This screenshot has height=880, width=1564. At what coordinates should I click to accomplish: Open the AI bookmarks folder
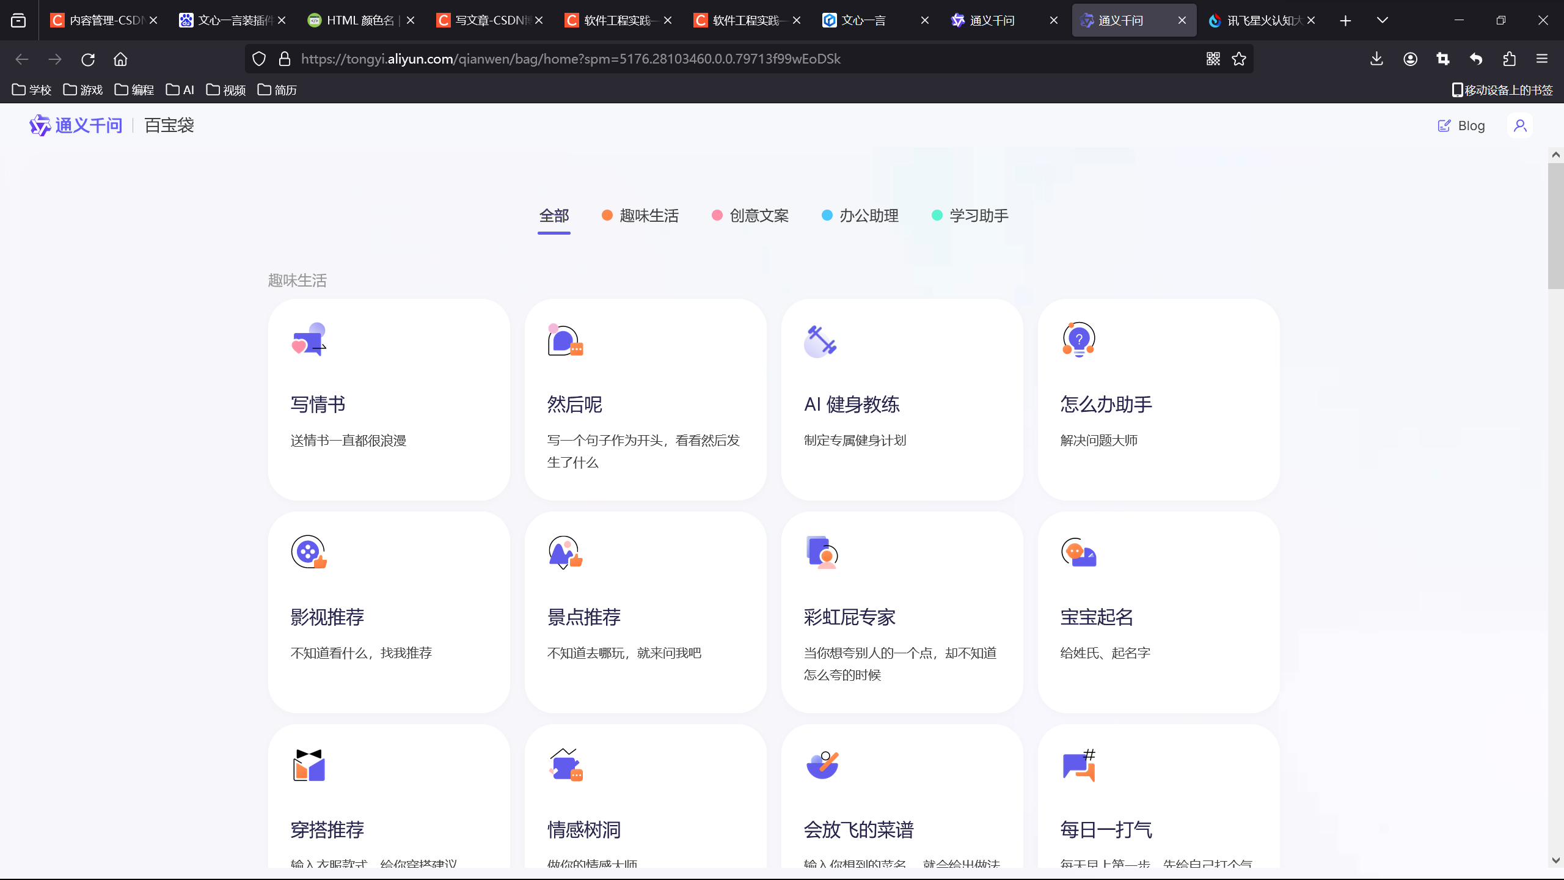tap(180, 90)
